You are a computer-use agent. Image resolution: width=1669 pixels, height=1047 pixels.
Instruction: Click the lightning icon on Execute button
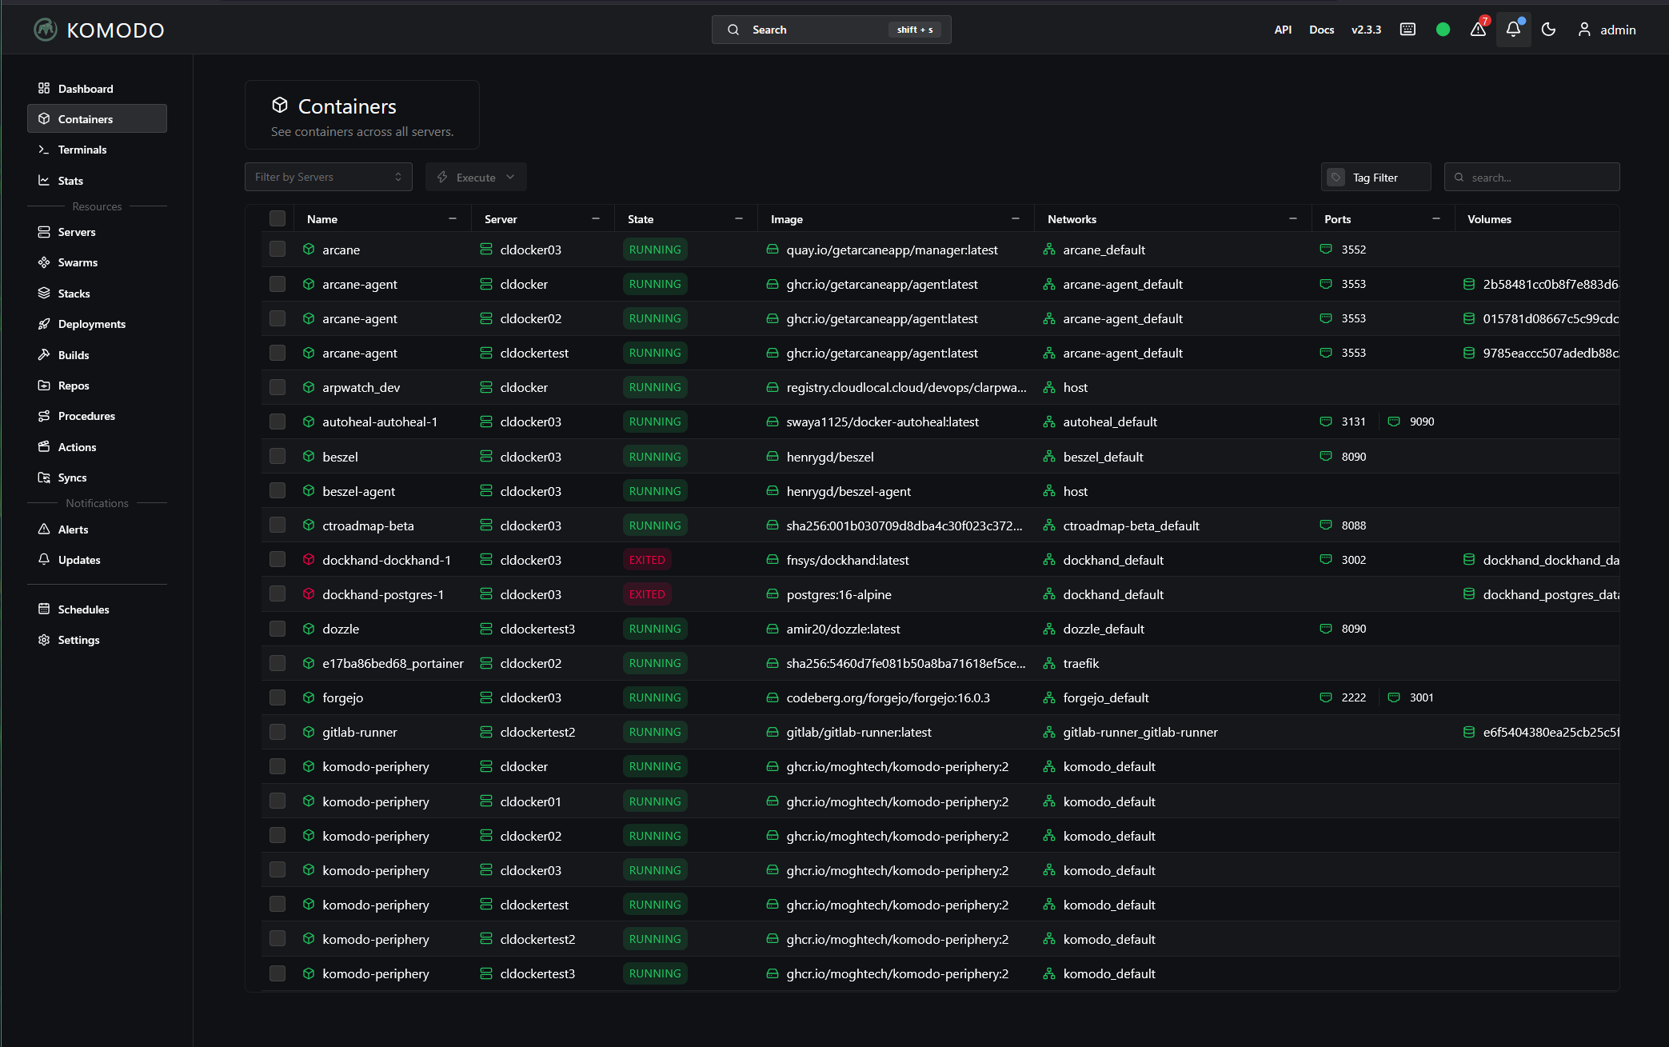(442, 177)
